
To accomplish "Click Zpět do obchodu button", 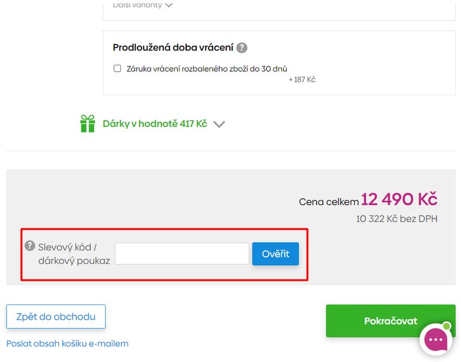I will pos(56,317).
